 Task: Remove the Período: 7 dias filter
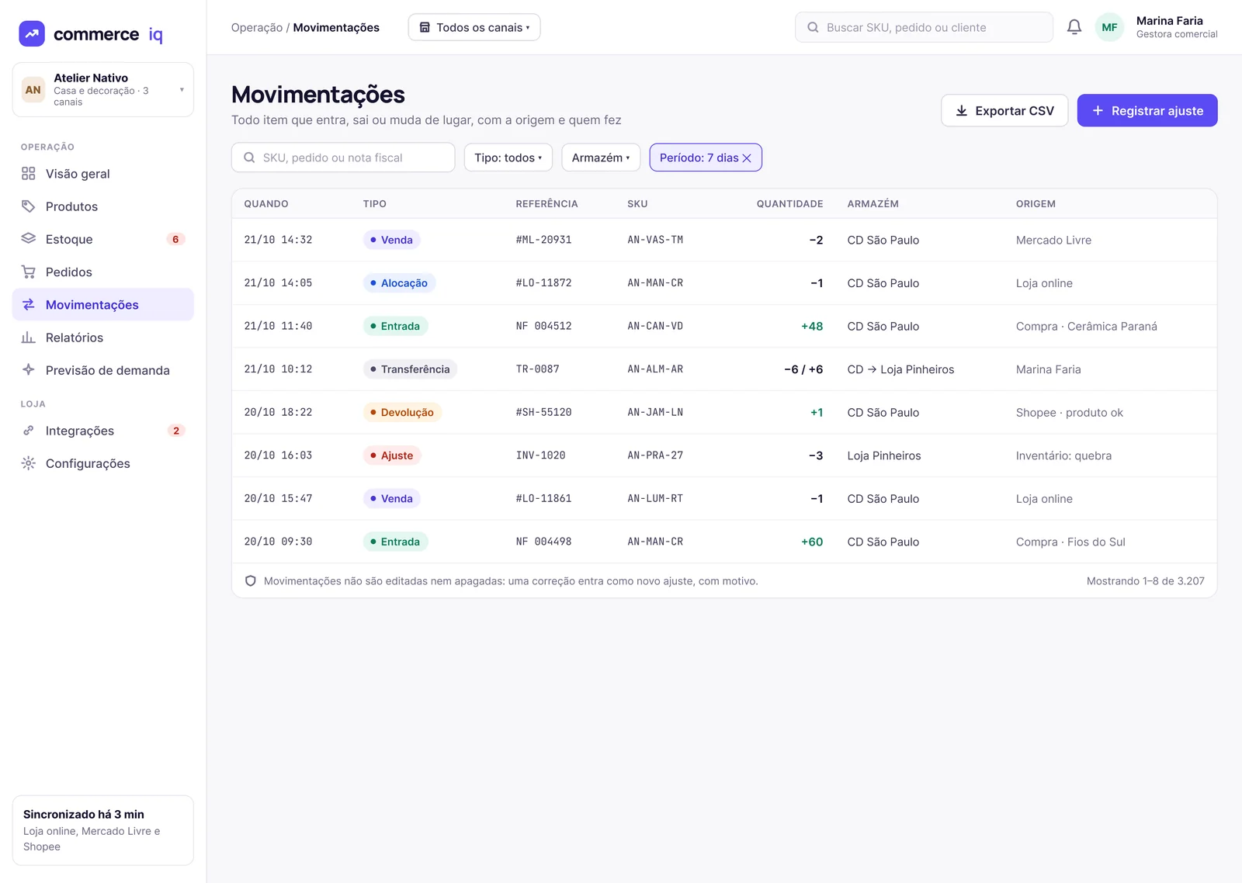[x=747, y=158]
